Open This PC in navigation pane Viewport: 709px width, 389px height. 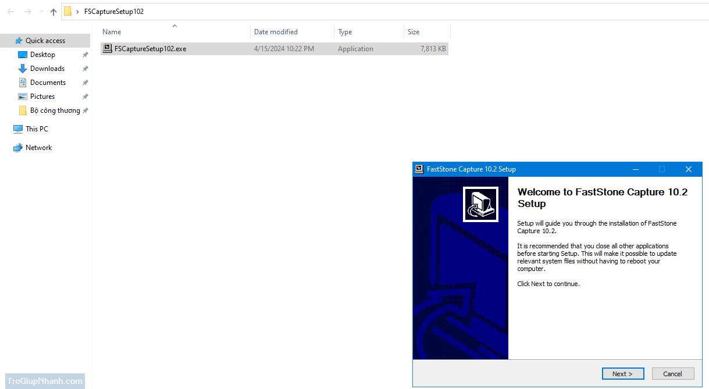pos(37,129)
